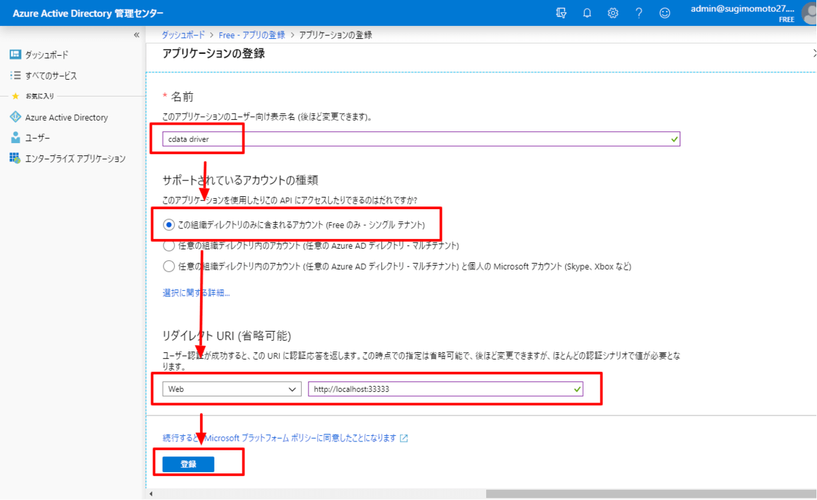Select multitenant and personal Microsoft accounts option
Screen dimensions: 817x500
pos(169,266)
